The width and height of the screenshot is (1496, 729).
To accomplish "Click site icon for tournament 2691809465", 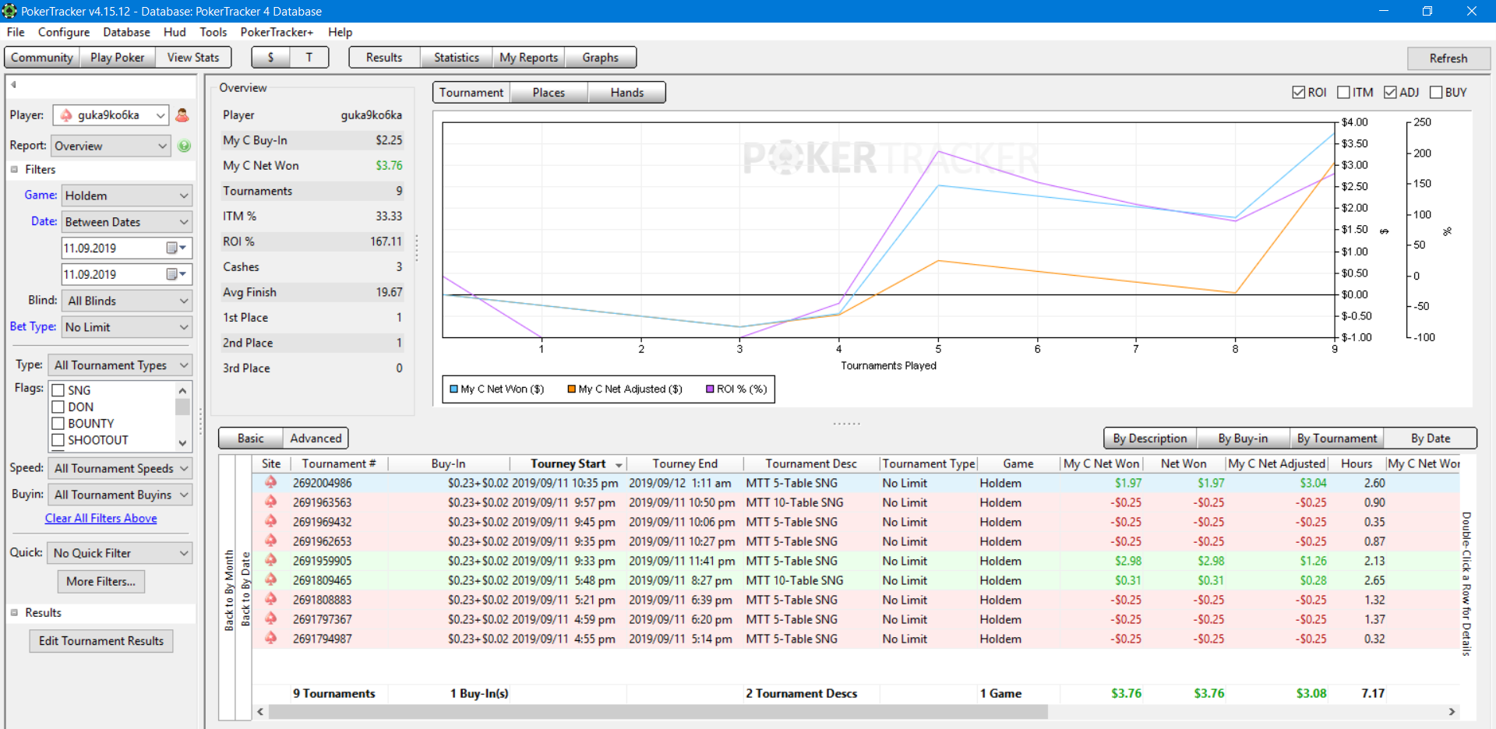I will 271,580.
